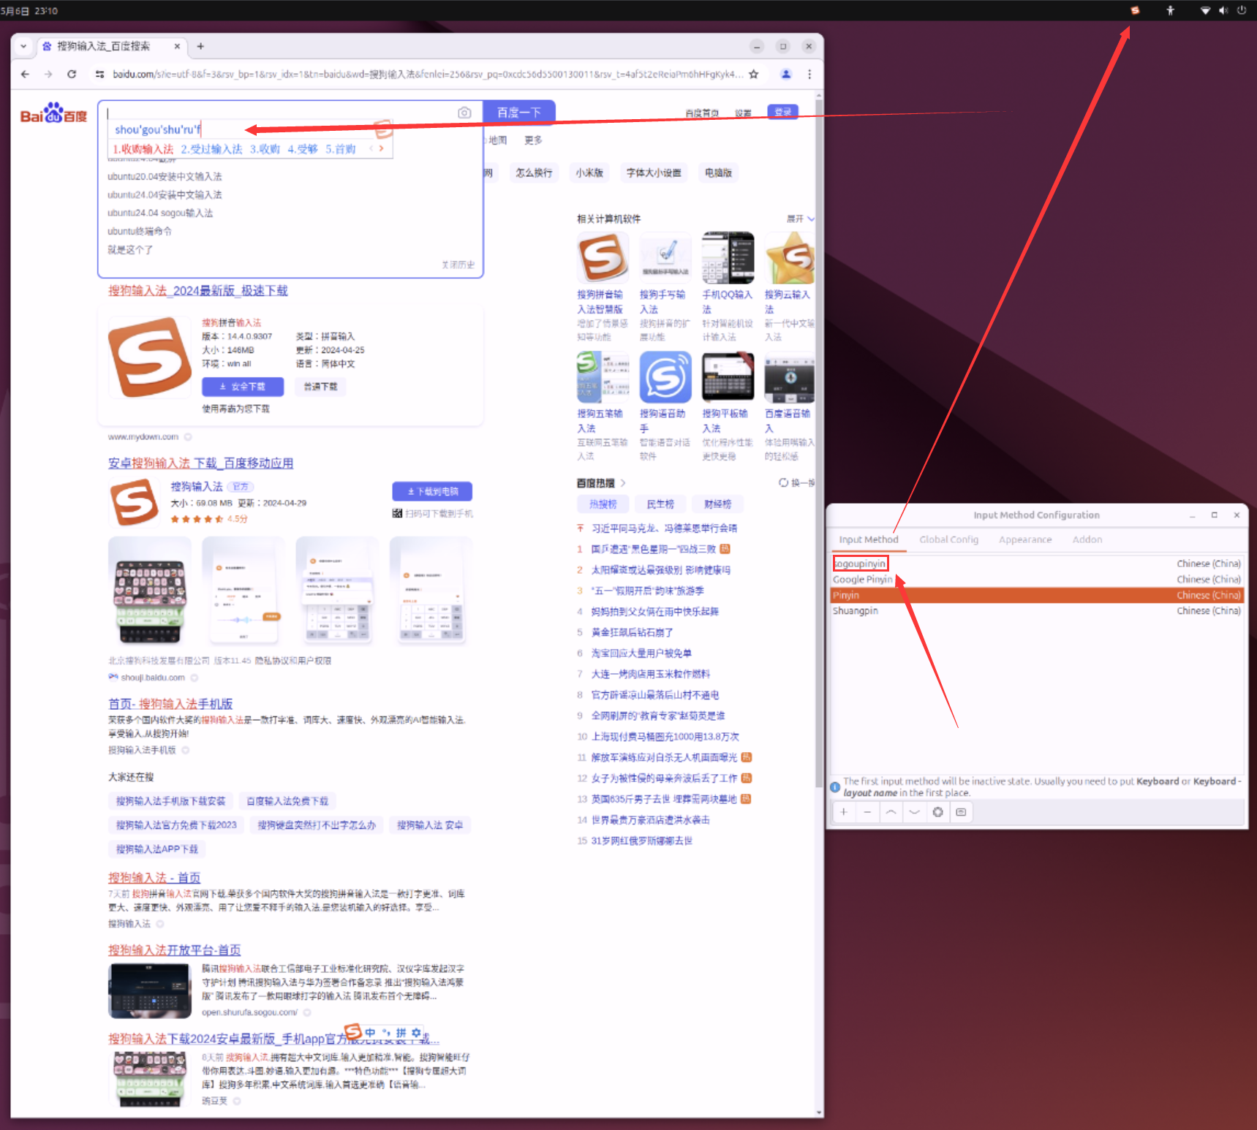Choose suggestion ubuntu20.04安装中文输入法

pyautogui.click(x=165, y=177)
